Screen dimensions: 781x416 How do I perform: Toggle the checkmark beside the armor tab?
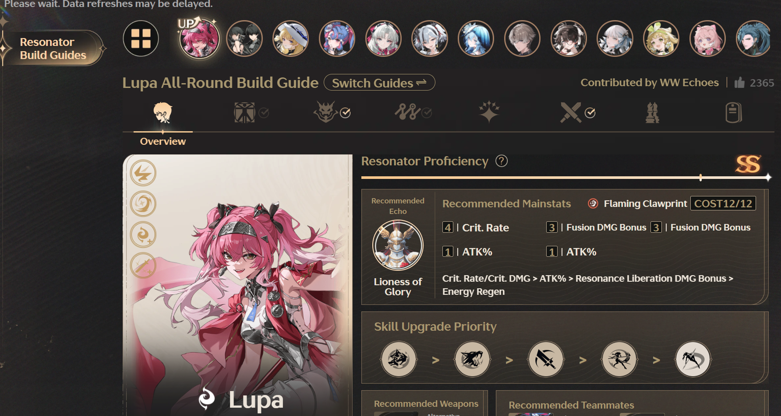(264, 113)
